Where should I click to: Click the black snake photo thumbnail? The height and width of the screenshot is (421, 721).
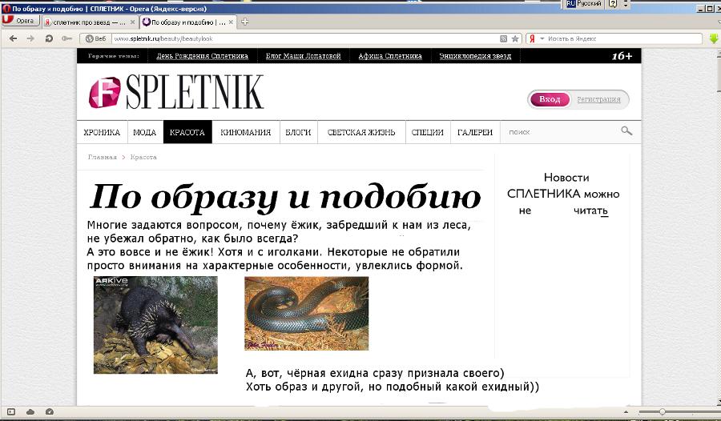(306, 313)
